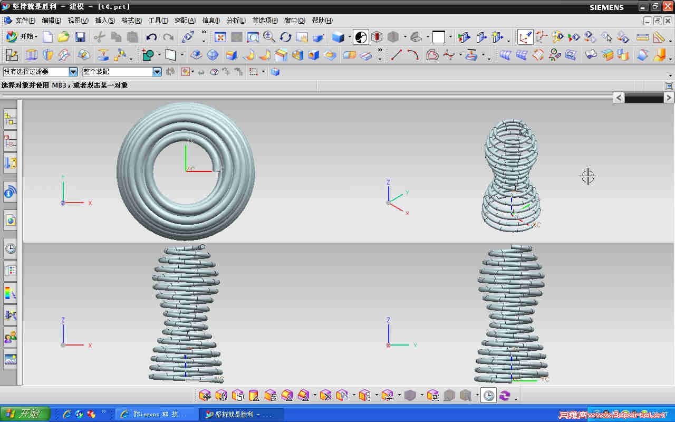Activate the Rotate view tool
The width and height of the screenshot is (675, 422).
click(286, 37)
